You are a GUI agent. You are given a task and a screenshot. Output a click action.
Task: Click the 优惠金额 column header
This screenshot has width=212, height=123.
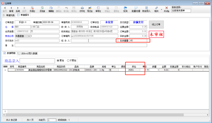pyautogui.click(x=174, y=66)
